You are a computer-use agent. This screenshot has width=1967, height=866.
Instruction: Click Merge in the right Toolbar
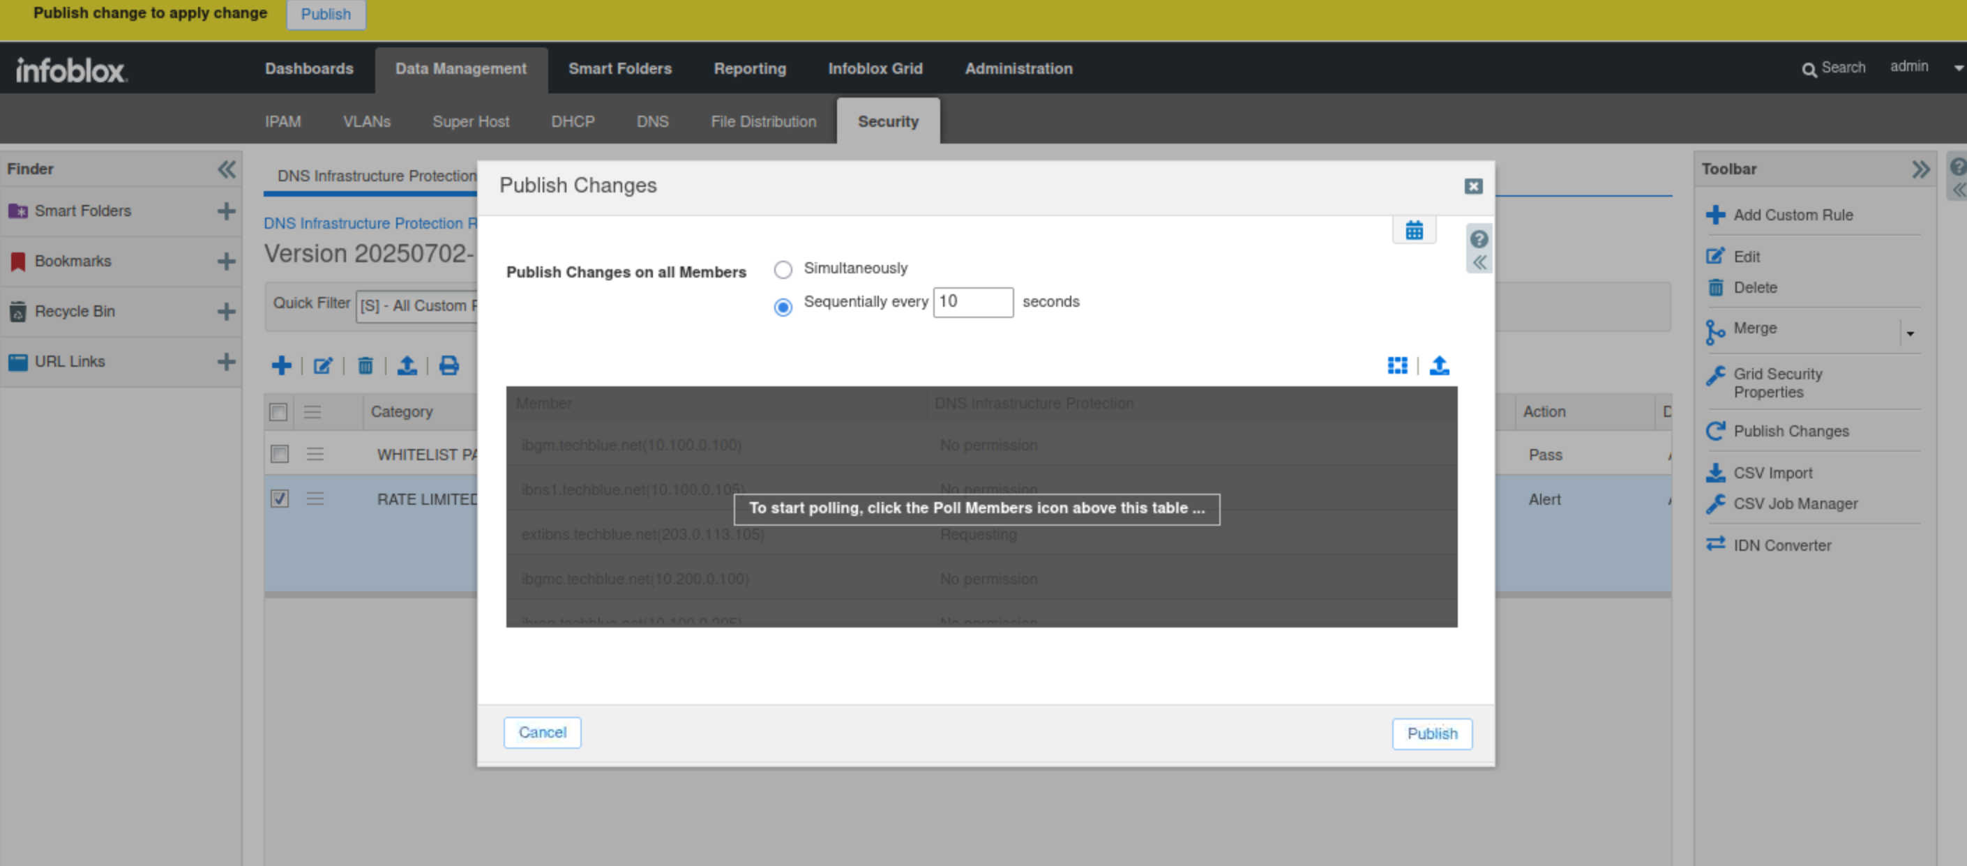[1755, 328]
